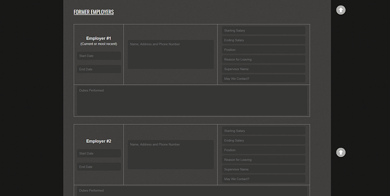The image size is (390, 196).
Task: Select Employer #1 Starting Salary field
Action: (263, 31)
